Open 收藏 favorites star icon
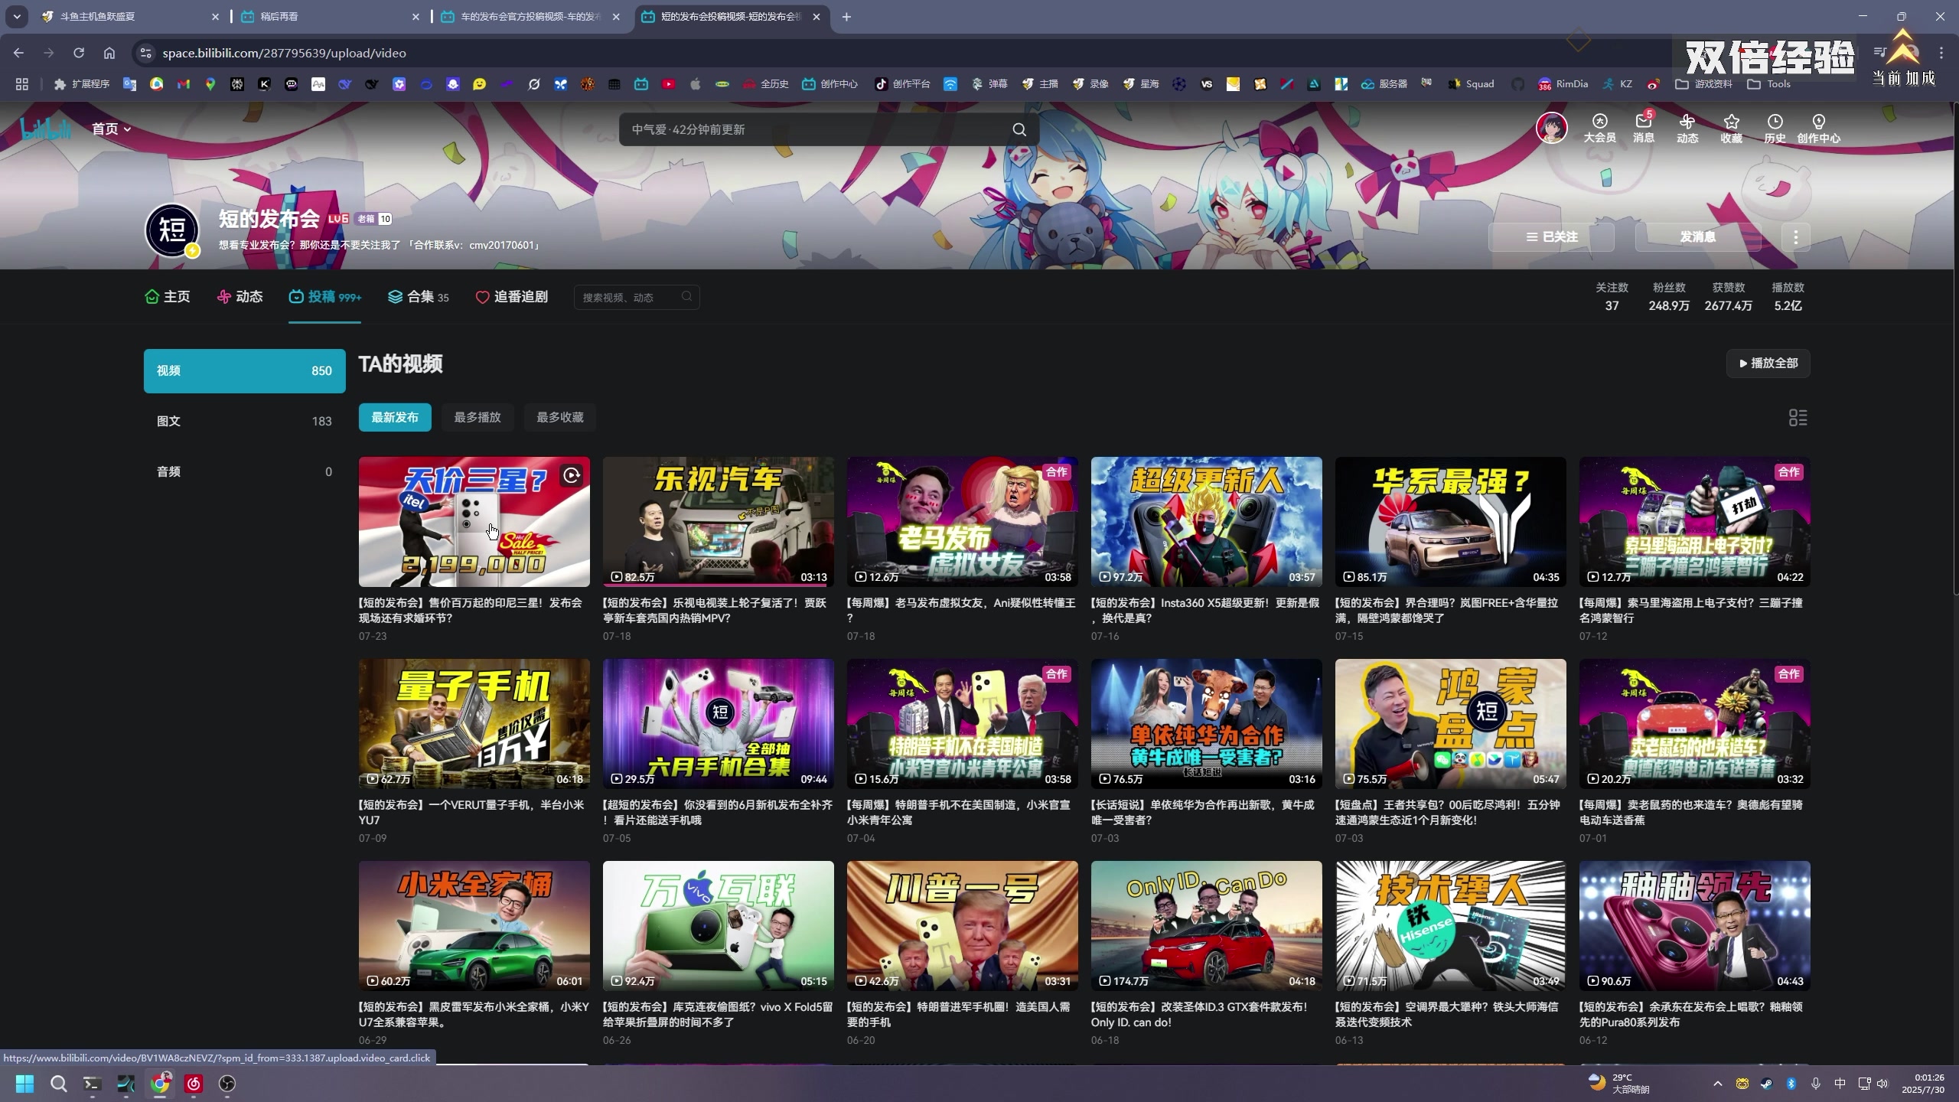 click(1731, 129)
